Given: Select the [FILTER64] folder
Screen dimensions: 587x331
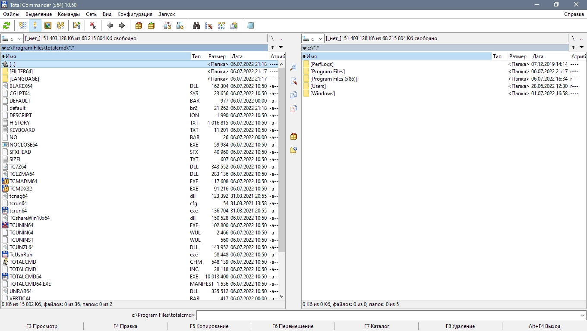Looking at the screenshot, I should (140, 72).
